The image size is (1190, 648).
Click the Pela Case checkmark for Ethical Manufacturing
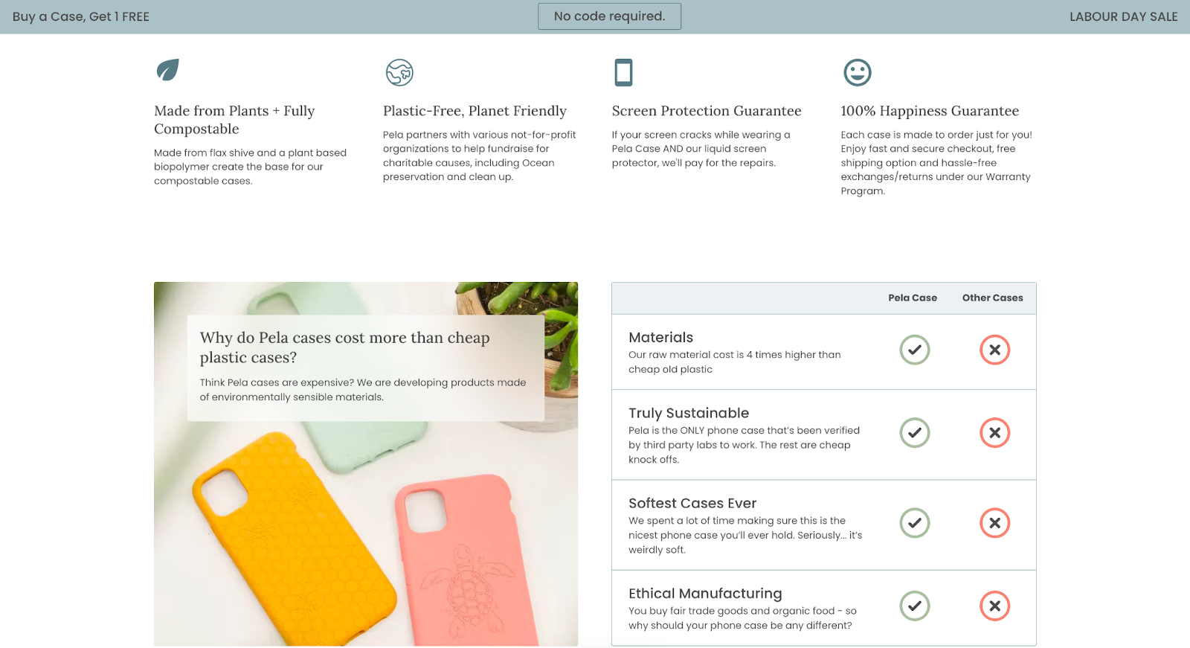click(915, 606)
